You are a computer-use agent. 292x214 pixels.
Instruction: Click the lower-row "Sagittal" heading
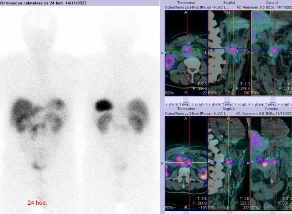coord(228,109)
